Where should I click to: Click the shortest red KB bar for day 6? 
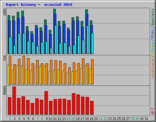[33, 109]
